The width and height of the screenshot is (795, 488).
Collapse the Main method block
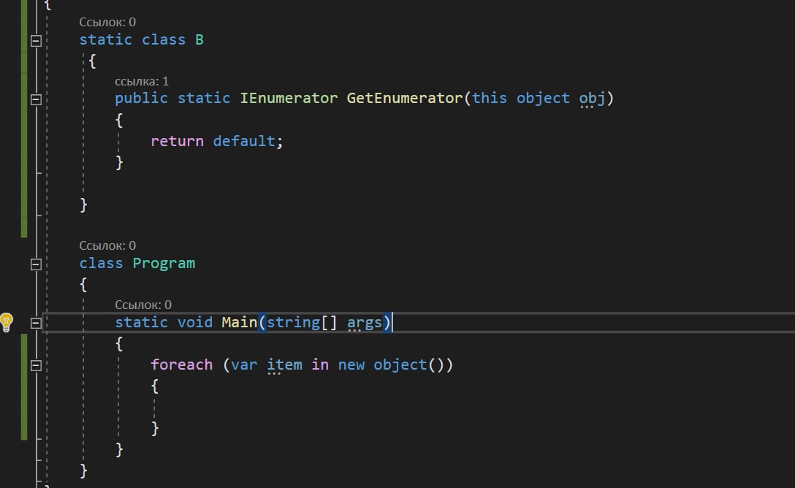tap(35, 322)
